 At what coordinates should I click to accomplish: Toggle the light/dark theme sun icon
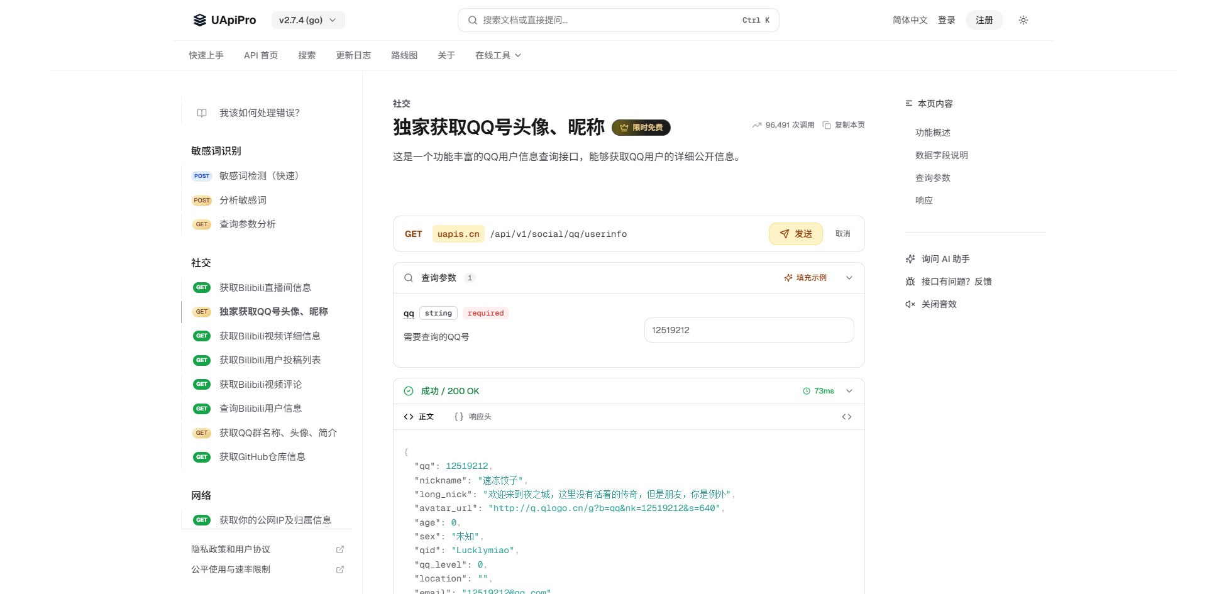coord(1023,20)
